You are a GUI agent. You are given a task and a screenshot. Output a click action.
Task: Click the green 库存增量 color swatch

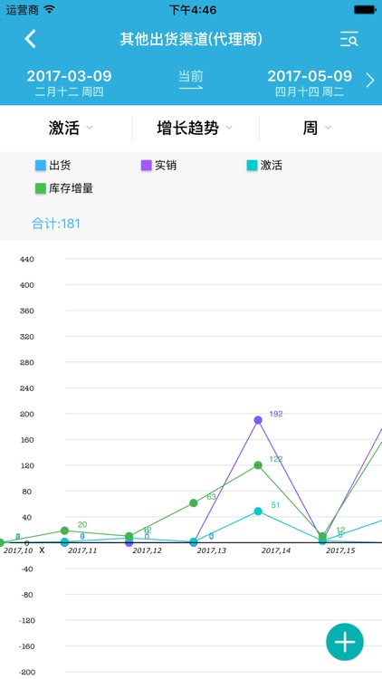tap(40, 189)
